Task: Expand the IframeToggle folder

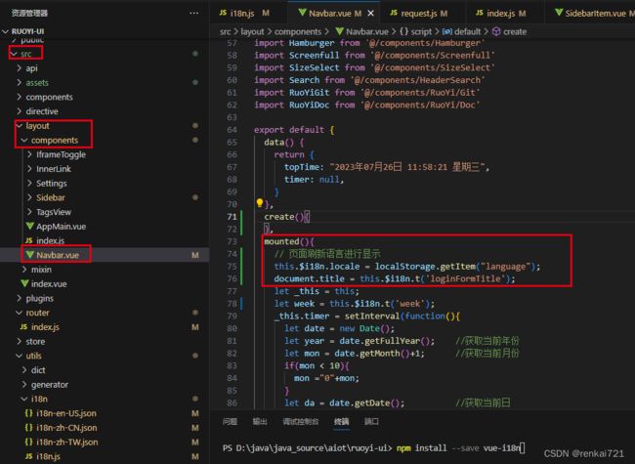Action: 29,154
